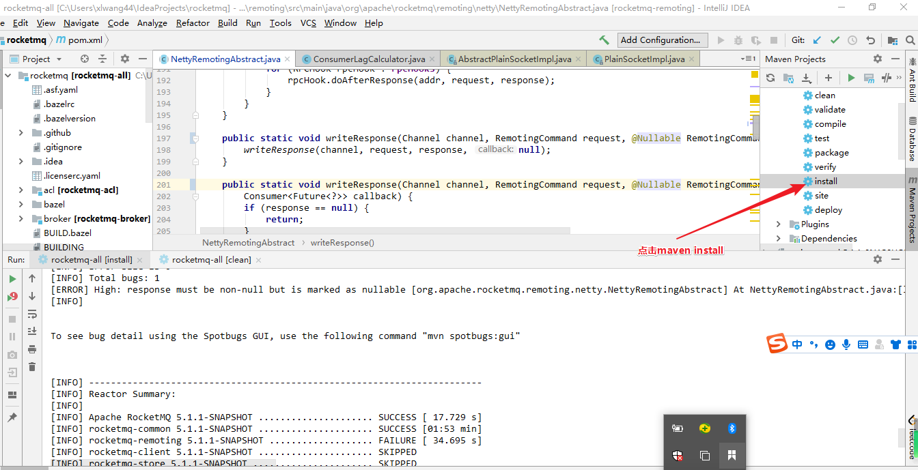The image size is (918, 470).
Task: Toggle Scroll to End in Run console
Action: pyautogui.click(x=32, y=332)
